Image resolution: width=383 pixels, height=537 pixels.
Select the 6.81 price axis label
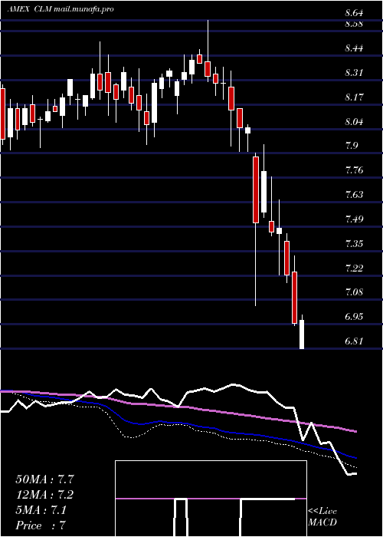[x=354, y=341]
